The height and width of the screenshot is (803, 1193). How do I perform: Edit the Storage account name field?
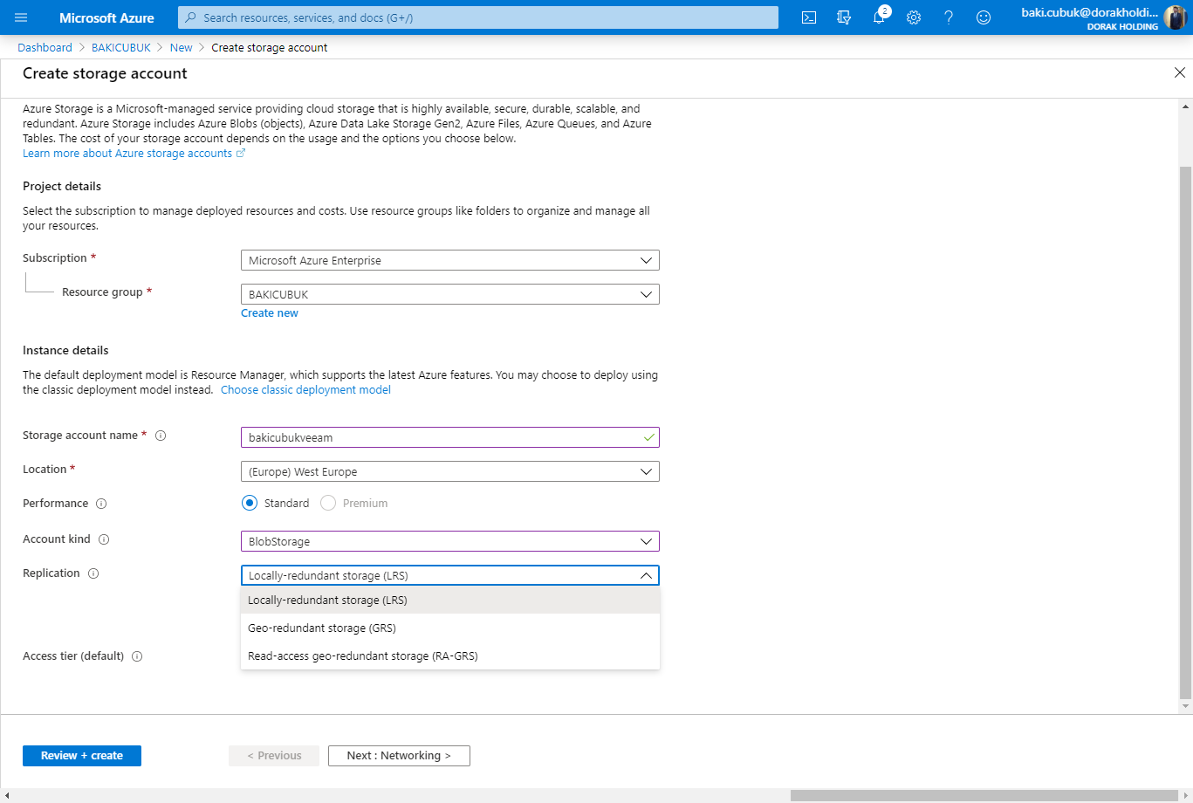pyautogui.click(x=449, y=437)
